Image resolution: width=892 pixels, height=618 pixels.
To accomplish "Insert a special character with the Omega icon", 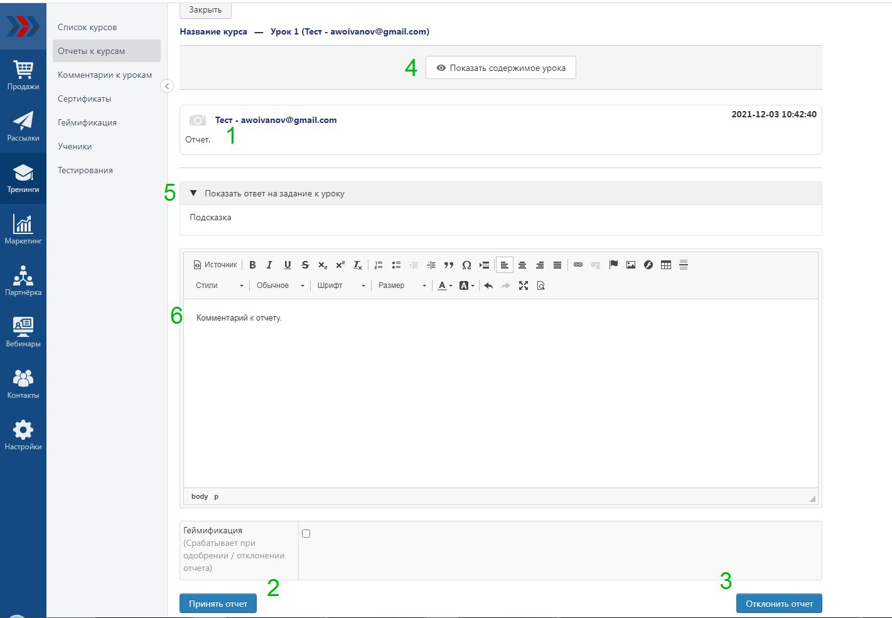I will 466,265.
